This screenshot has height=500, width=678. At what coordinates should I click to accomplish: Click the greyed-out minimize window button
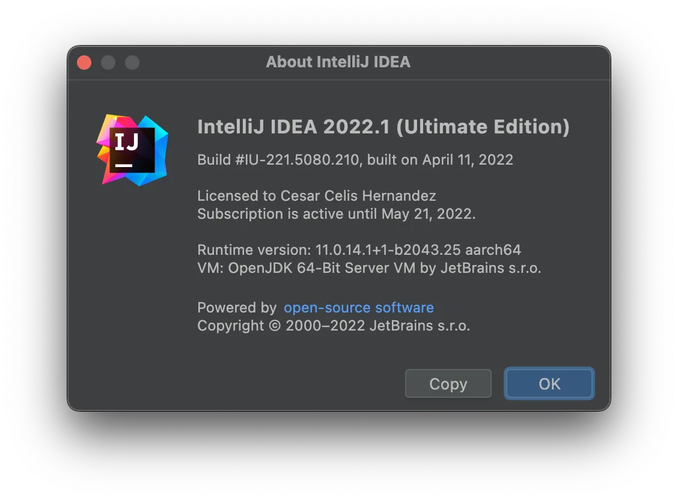pos(108,62)
